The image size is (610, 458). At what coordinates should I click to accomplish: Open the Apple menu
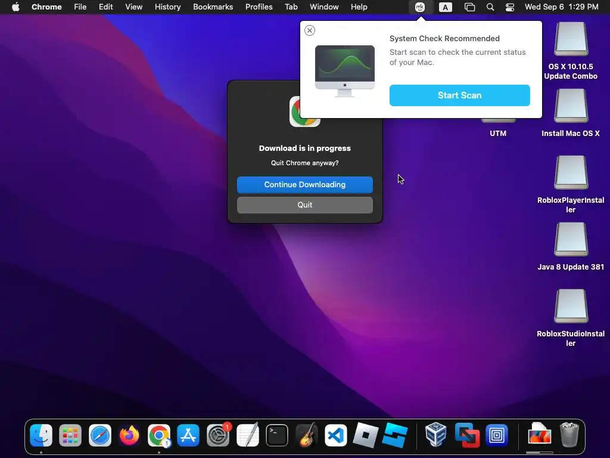click(15, 7)
